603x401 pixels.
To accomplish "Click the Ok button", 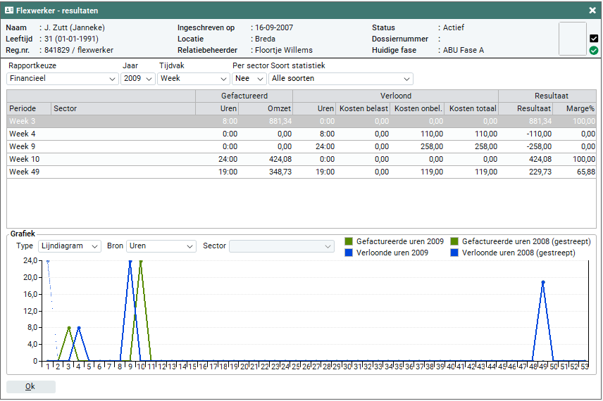I will click(30, 387).
